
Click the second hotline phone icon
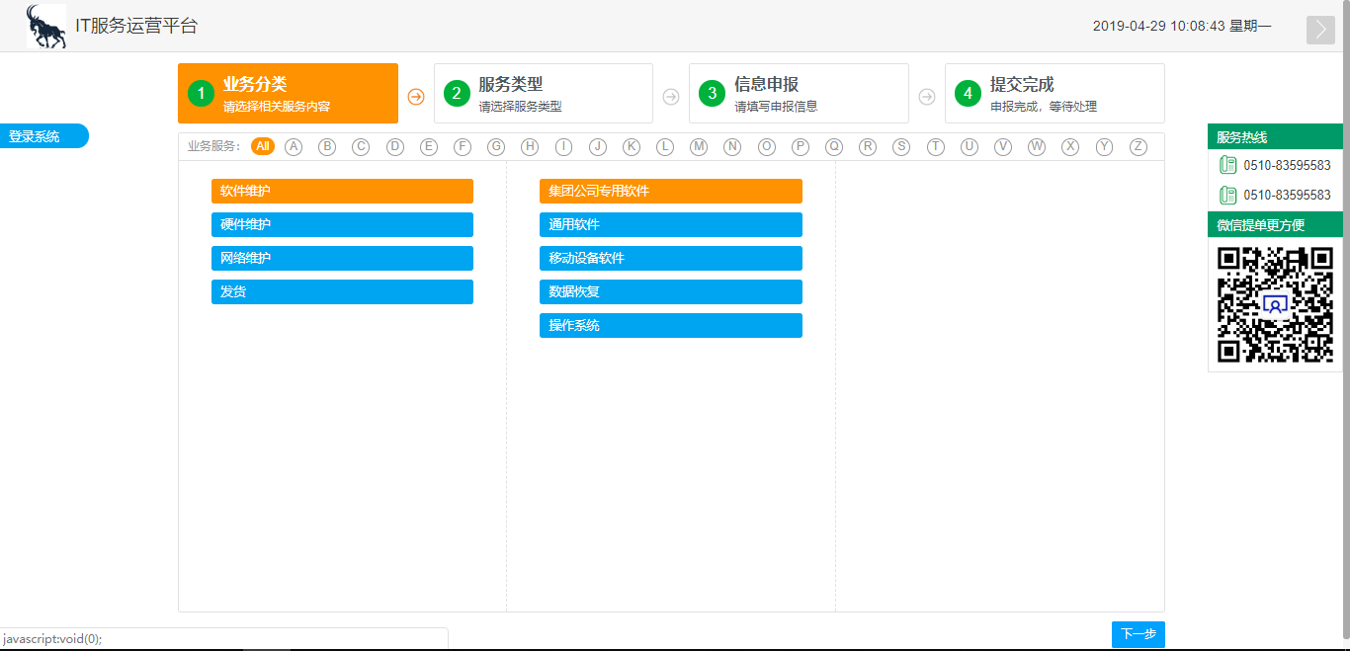1227,195
